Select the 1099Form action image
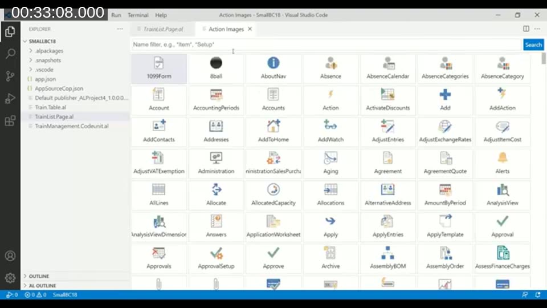This screenshot has height=308, width=547. 159,69
